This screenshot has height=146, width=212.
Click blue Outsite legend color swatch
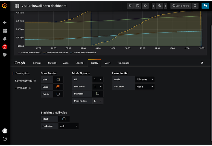pos(71,53)
